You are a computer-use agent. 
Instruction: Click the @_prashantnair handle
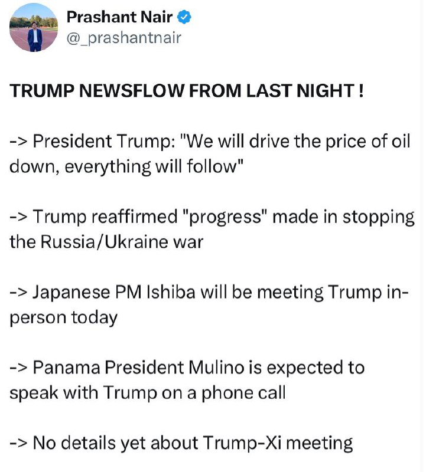pyautogui.click(x=123, y=38)
